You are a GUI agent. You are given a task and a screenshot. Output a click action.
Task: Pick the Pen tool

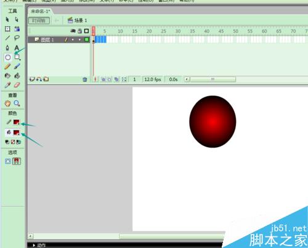[7, 48]
